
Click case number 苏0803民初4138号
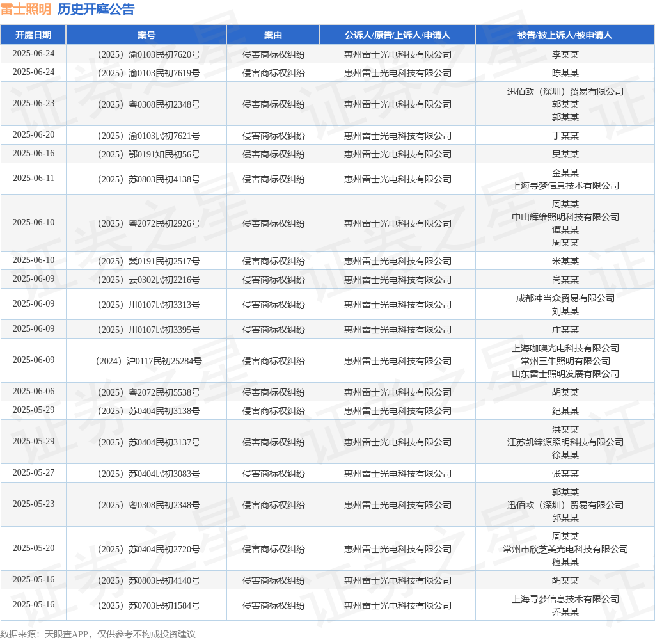[148, 179]
